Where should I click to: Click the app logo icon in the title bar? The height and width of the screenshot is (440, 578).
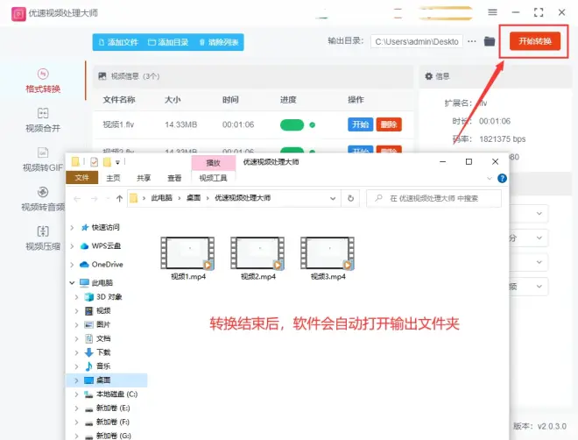pos(18,14)
